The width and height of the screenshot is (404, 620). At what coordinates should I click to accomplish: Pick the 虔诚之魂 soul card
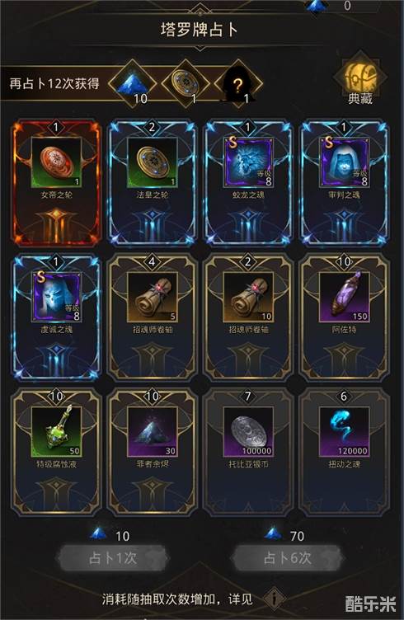point(56,317)
